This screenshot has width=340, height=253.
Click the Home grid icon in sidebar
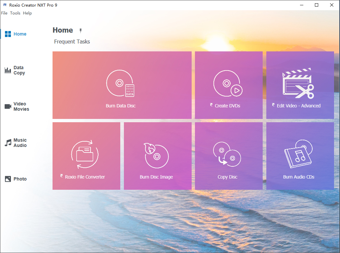click(8, 34)
